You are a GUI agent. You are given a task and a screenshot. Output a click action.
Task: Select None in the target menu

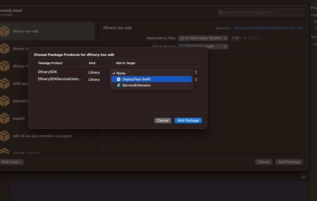[121, 73]
